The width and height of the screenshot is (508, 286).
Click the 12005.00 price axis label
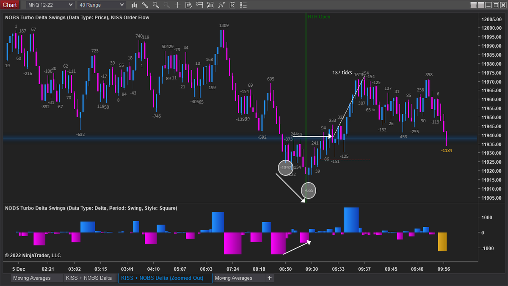click(x=492, y=19)
